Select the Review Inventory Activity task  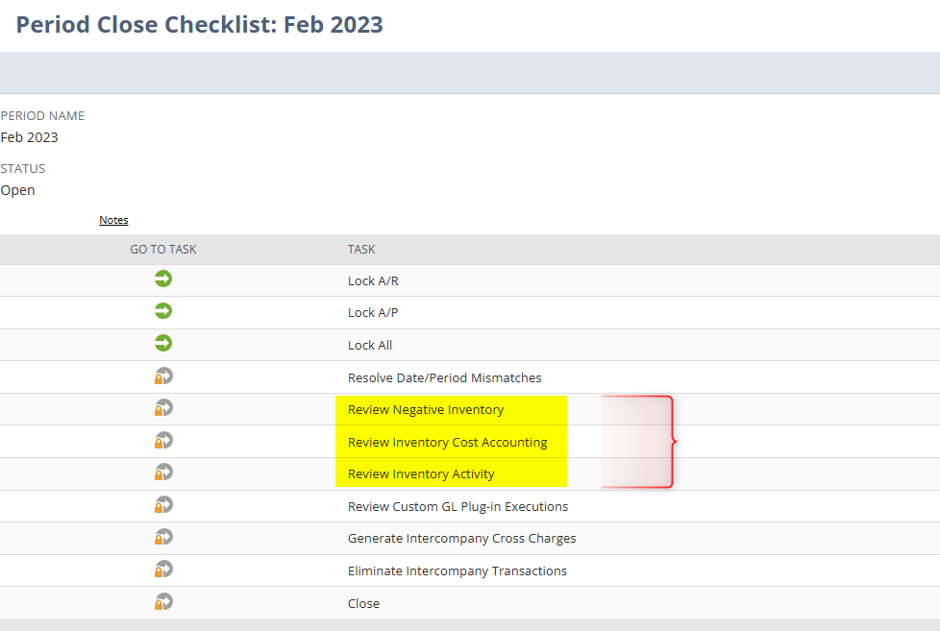(x=420, y=473)
